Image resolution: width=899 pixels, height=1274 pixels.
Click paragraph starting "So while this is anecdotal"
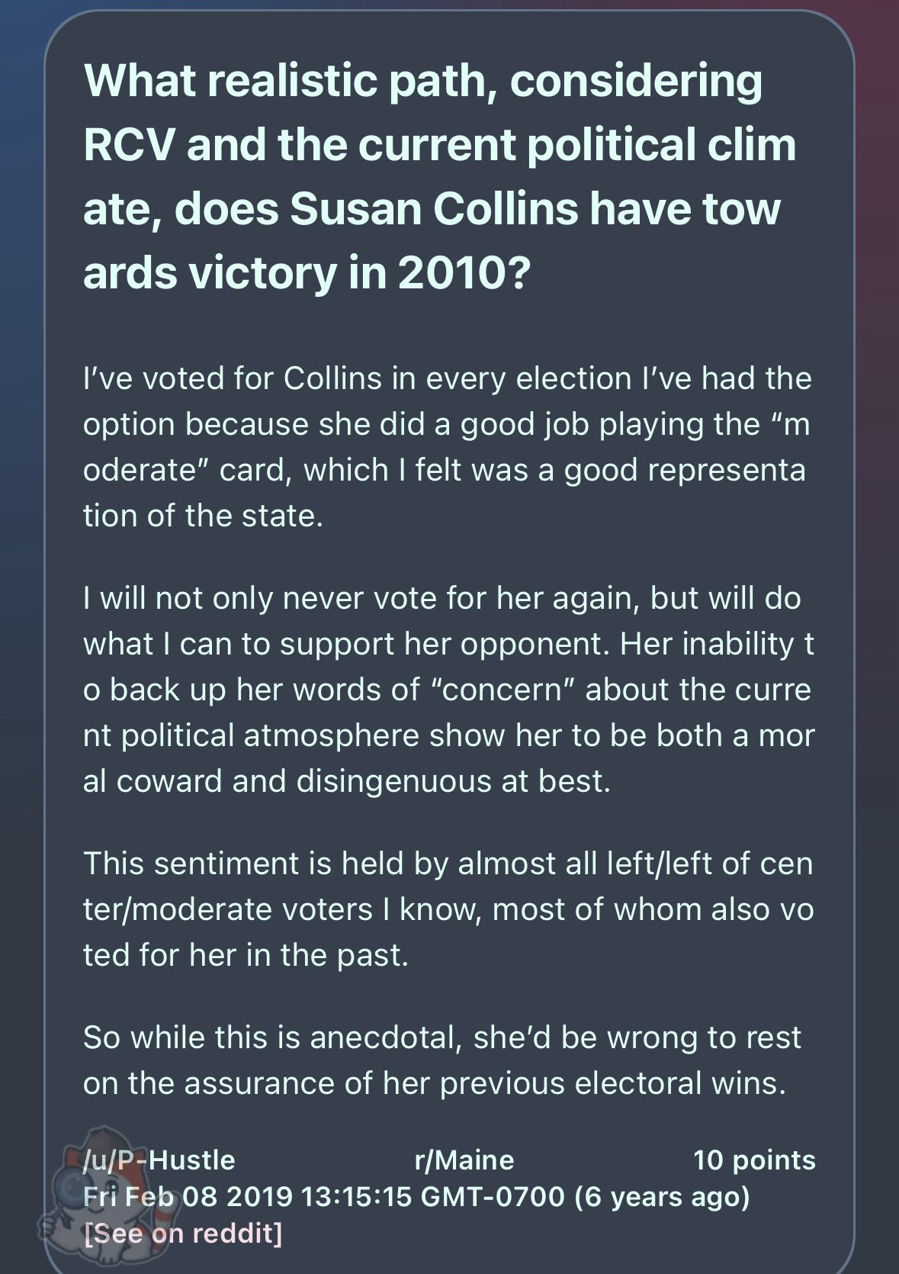click(442, 1060)
